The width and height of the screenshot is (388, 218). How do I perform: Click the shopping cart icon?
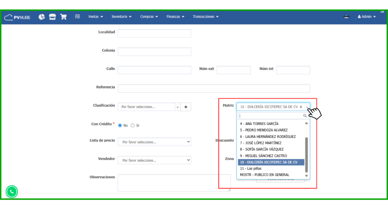click(63, 17)
